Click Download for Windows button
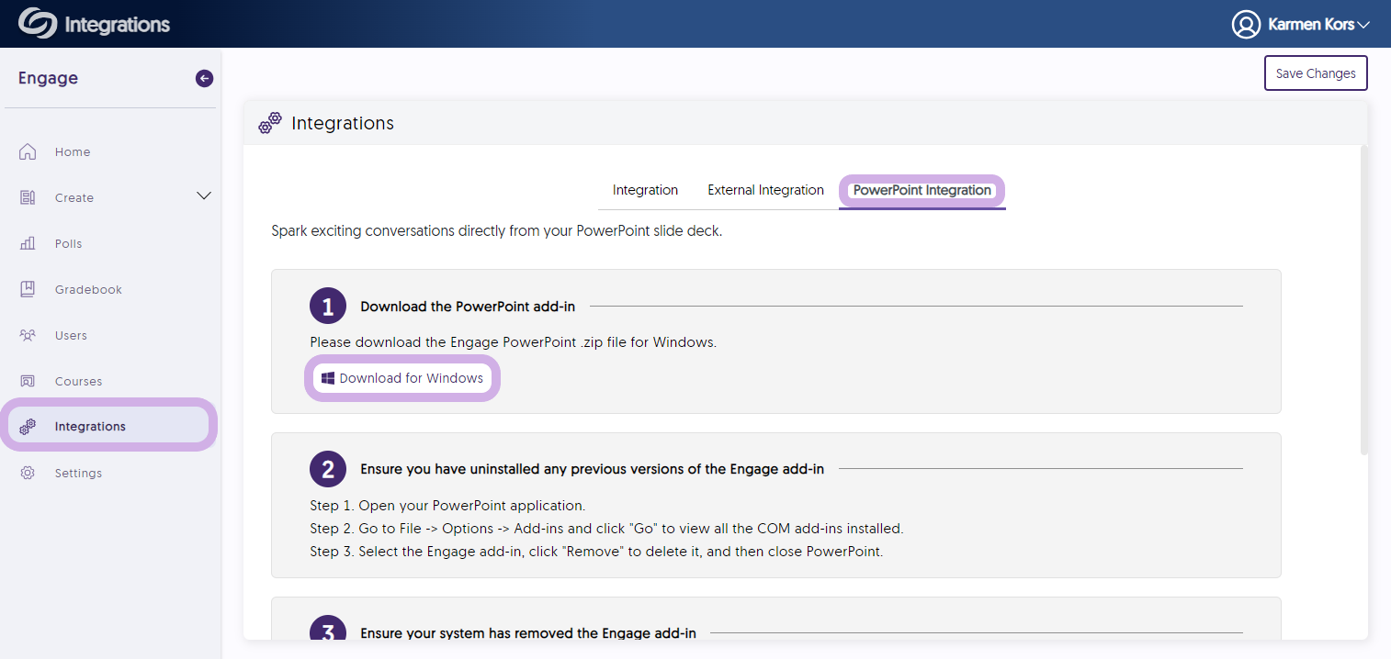 click(402, 378)
